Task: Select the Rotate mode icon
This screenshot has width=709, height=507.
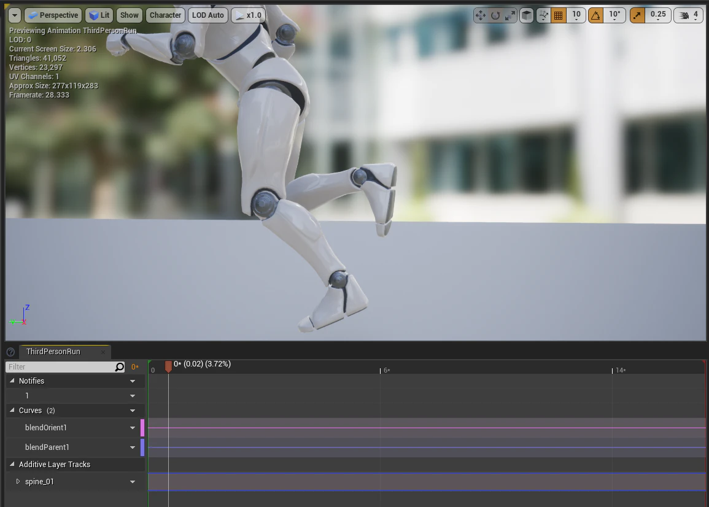Action: [x=495, y=15]
